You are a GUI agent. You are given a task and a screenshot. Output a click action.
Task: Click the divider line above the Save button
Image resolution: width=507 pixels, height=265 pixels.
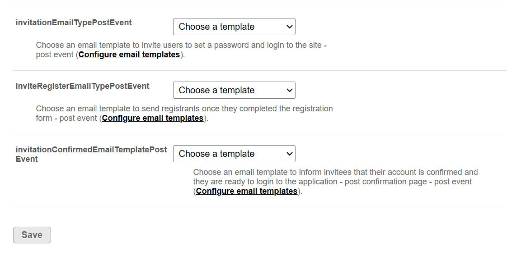coord(260,207)
